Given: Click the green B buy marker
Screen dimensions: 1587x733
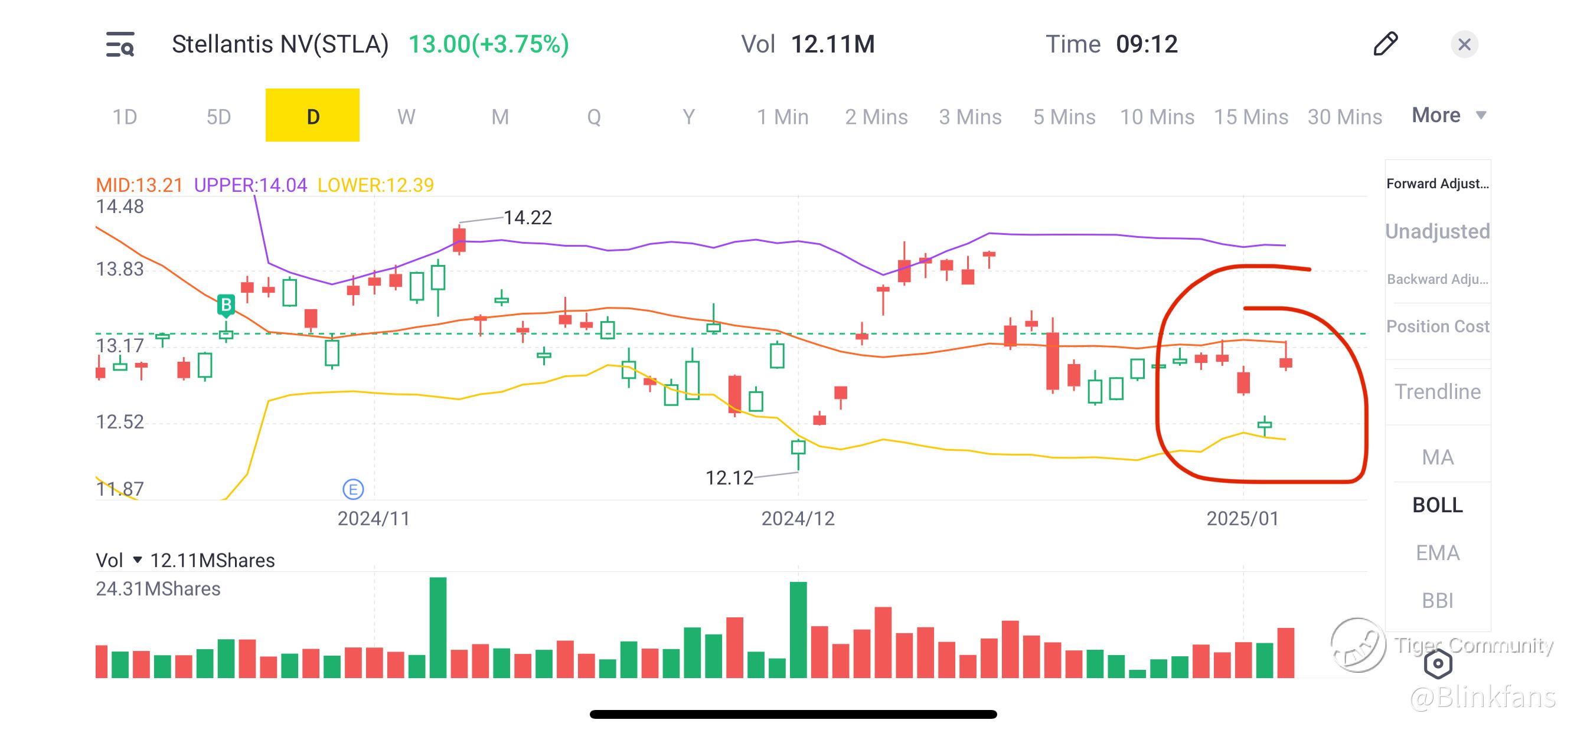Looking at the screenshot, I should (x=226, y=305).
